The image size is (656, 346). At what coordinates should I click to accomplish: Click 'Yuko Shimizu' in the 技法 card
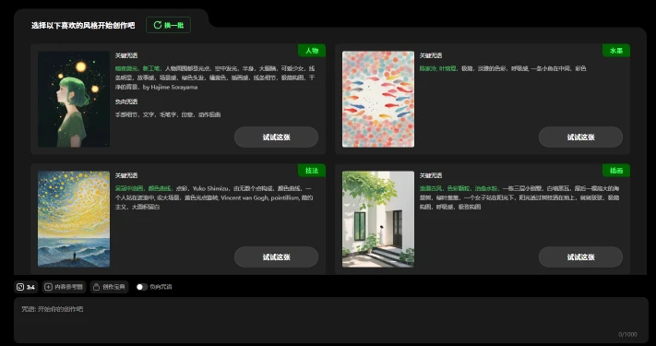point(211,188)
